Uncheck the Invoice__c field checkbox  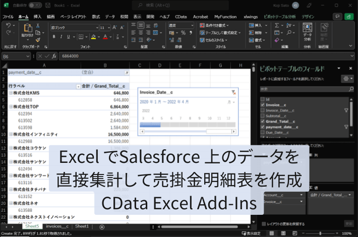[263, 105]
